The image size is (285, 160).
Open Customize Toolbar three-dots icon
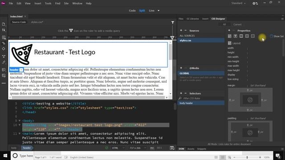pos(4,83)
